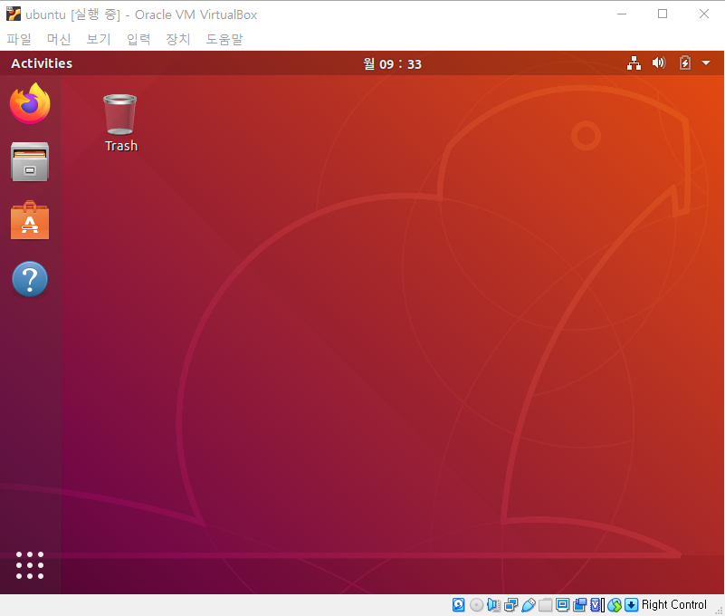725x616 pixels.
Task: Click the audio status icon in the VirtualBox bar
Action: click(493, 604)
